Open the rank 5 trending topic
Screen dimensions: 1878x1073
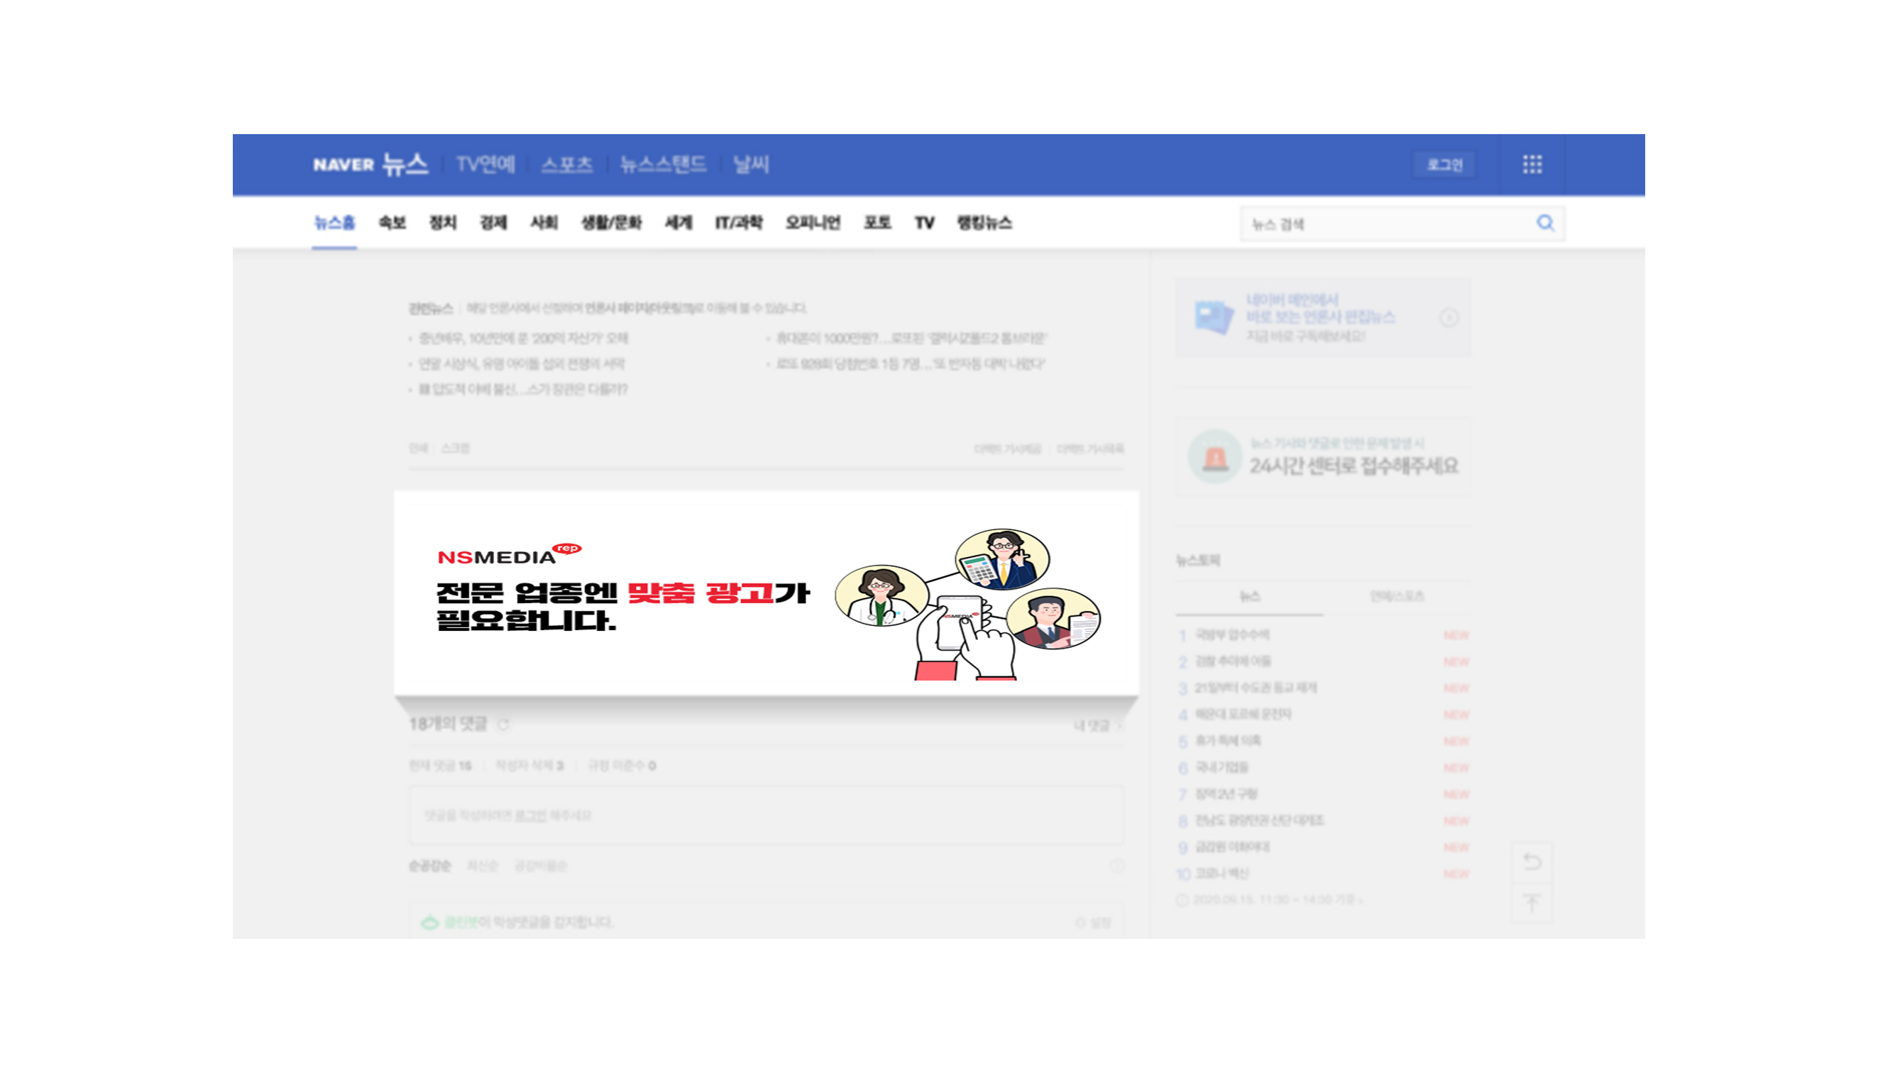click(1227, 741)
